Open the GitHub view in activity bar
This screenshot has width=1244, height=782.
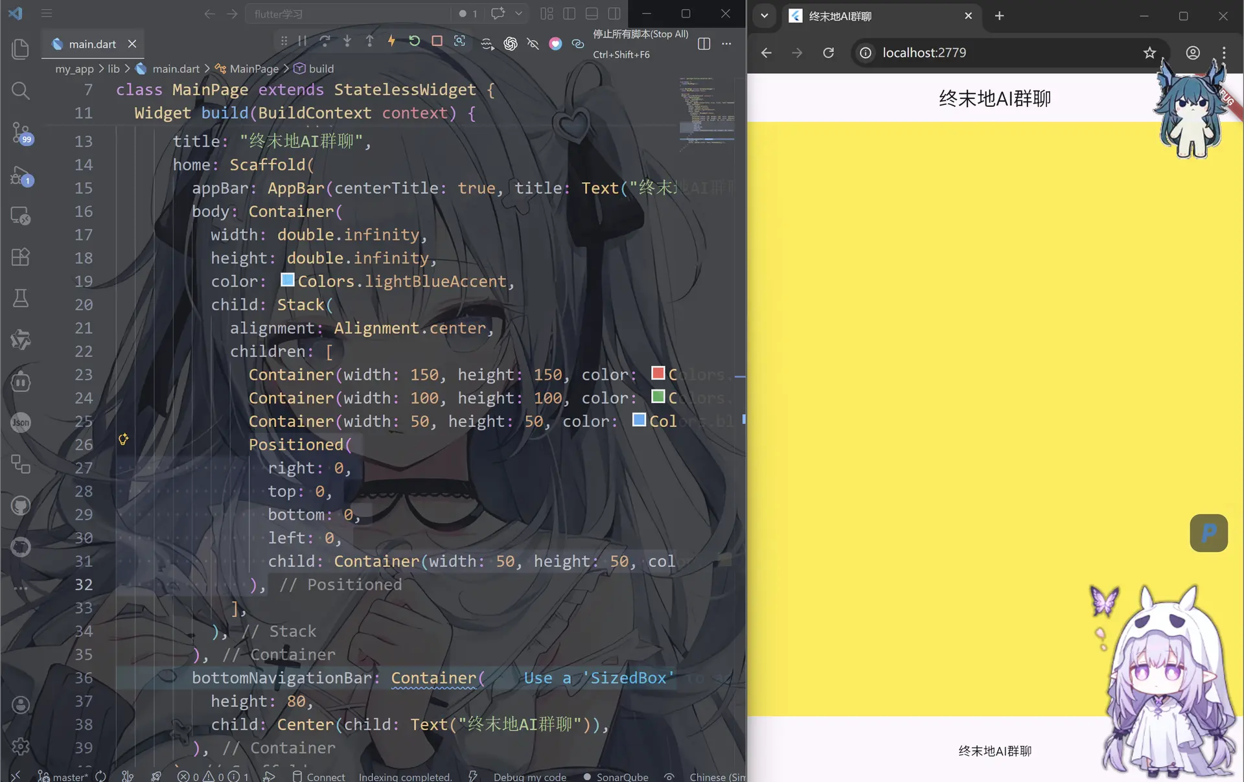[21, 505]
